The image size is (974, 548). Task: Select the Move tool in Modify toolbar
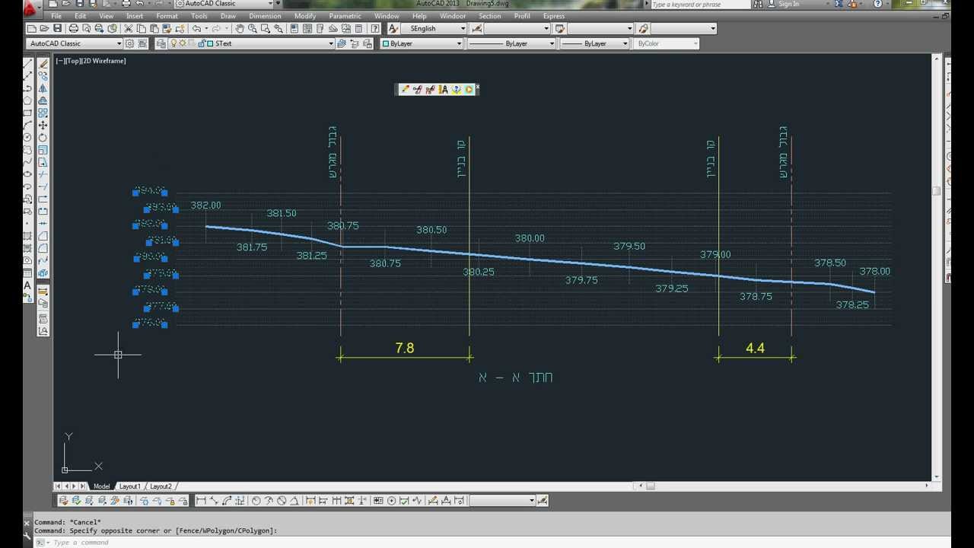point(43,125)
